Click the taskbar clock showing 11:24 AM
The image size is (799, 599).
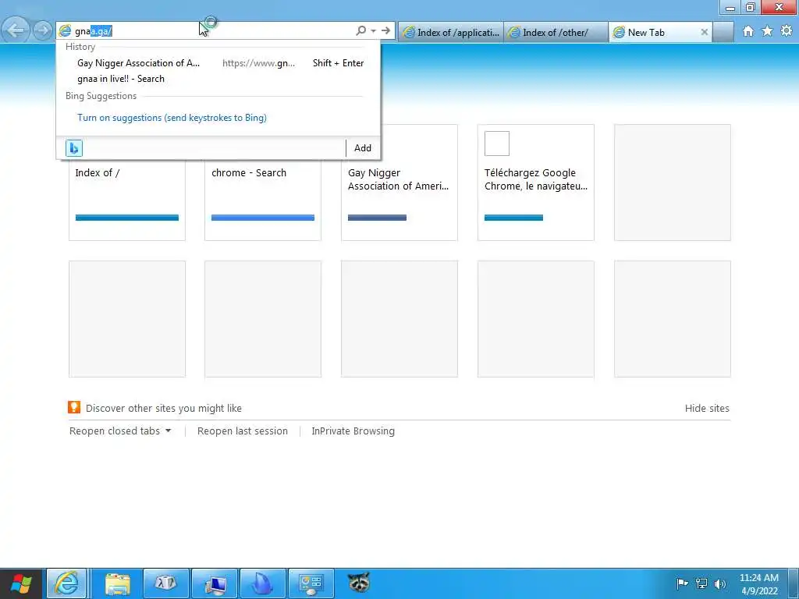(x=758, y=584)
